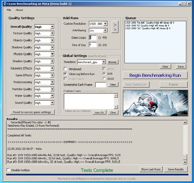Select the DX10 radio button
Screen dimensions: 194x183
click(x=104, y=79)
